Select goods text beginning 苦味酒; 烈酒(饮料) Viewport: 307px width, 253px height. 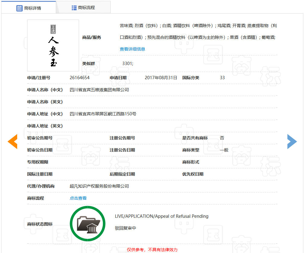(x=198, y=26)
